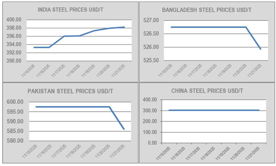Select the 525.50 axis label in Bangladesh chart
276x166 pixels.
[x=151, y=61]
